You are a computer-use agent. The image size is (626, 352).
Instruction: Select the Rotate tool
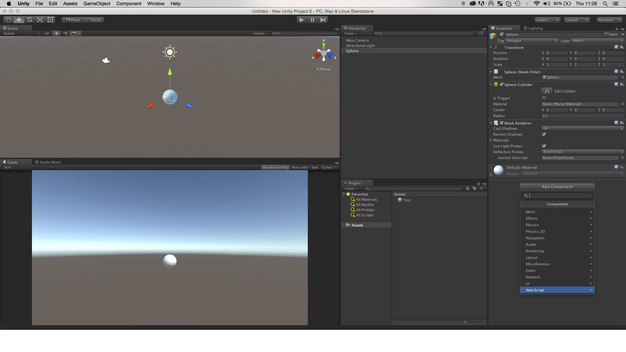point(29,20)
